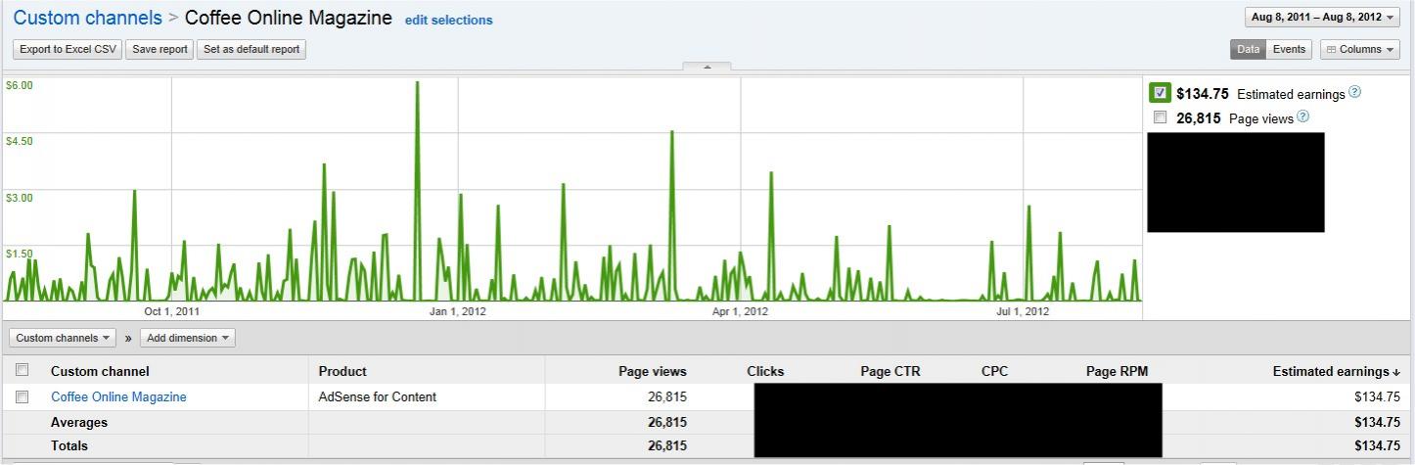Uncheck the Estimated earnings chart checkbox

1161,93
